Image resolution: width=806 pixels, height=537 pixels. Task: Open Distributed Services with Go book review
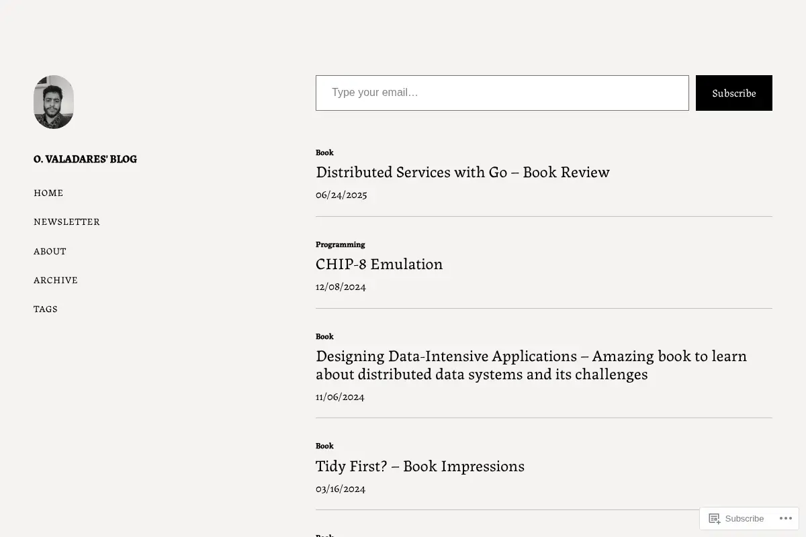[463, 172]
